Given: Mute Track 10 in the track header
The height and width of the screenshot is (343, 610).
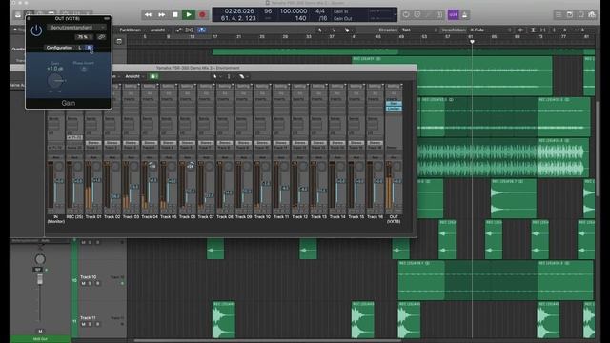Looking at the screenshot, I should coord(83,284).
